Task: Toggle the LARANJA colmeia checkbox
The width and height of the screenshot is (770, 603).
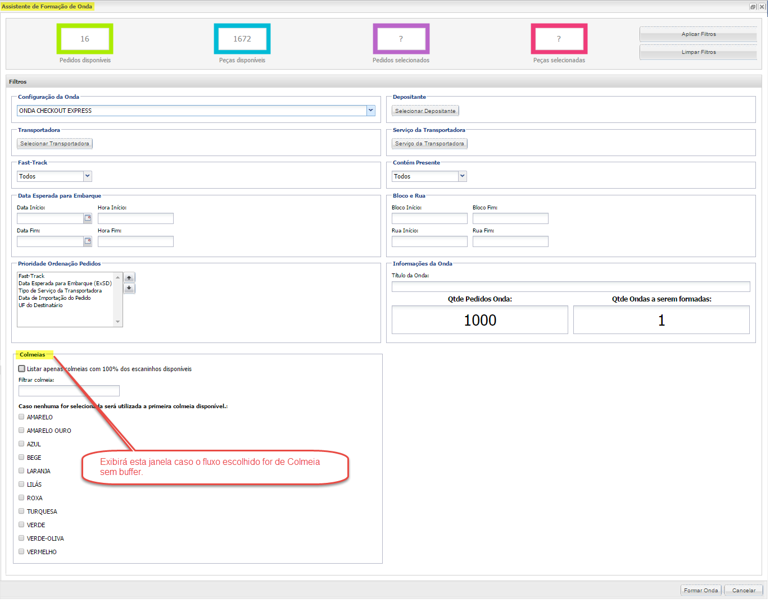Action: coord(21,471)
